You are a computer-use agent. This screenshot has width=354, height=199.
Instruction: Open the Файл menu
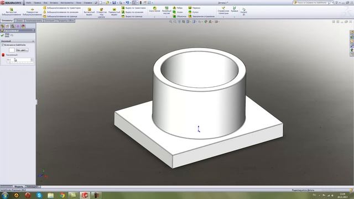(28, 3)
